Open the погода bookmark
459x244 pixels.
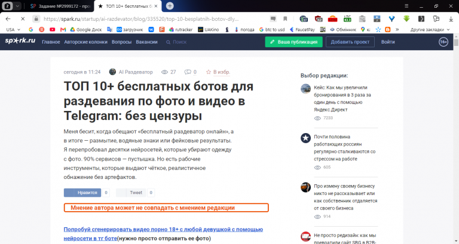[244, 29]
